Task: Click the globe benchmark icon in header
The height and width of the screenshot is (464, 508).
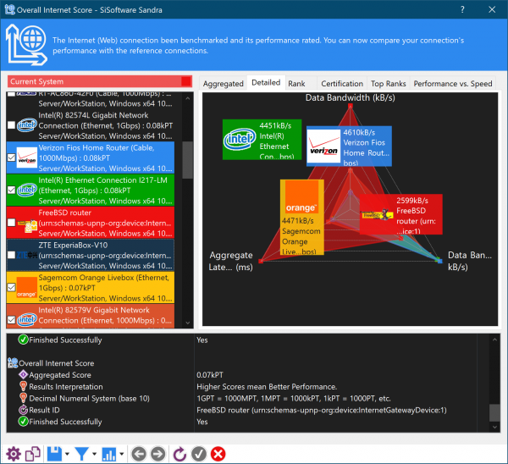Action: point(26,45)
